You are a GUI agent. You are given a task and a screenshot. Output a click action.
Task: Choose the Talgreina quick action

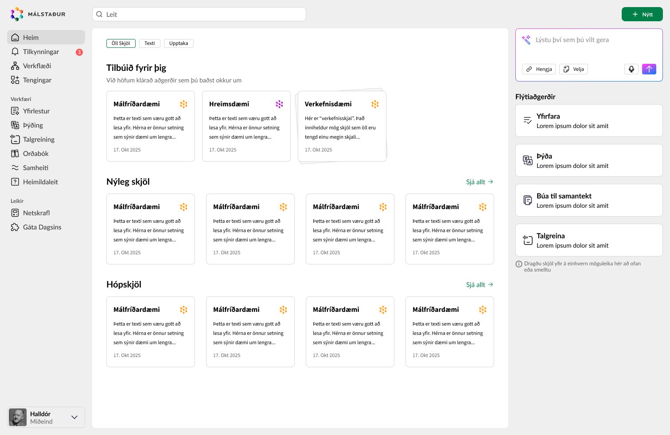coord(589,240)
